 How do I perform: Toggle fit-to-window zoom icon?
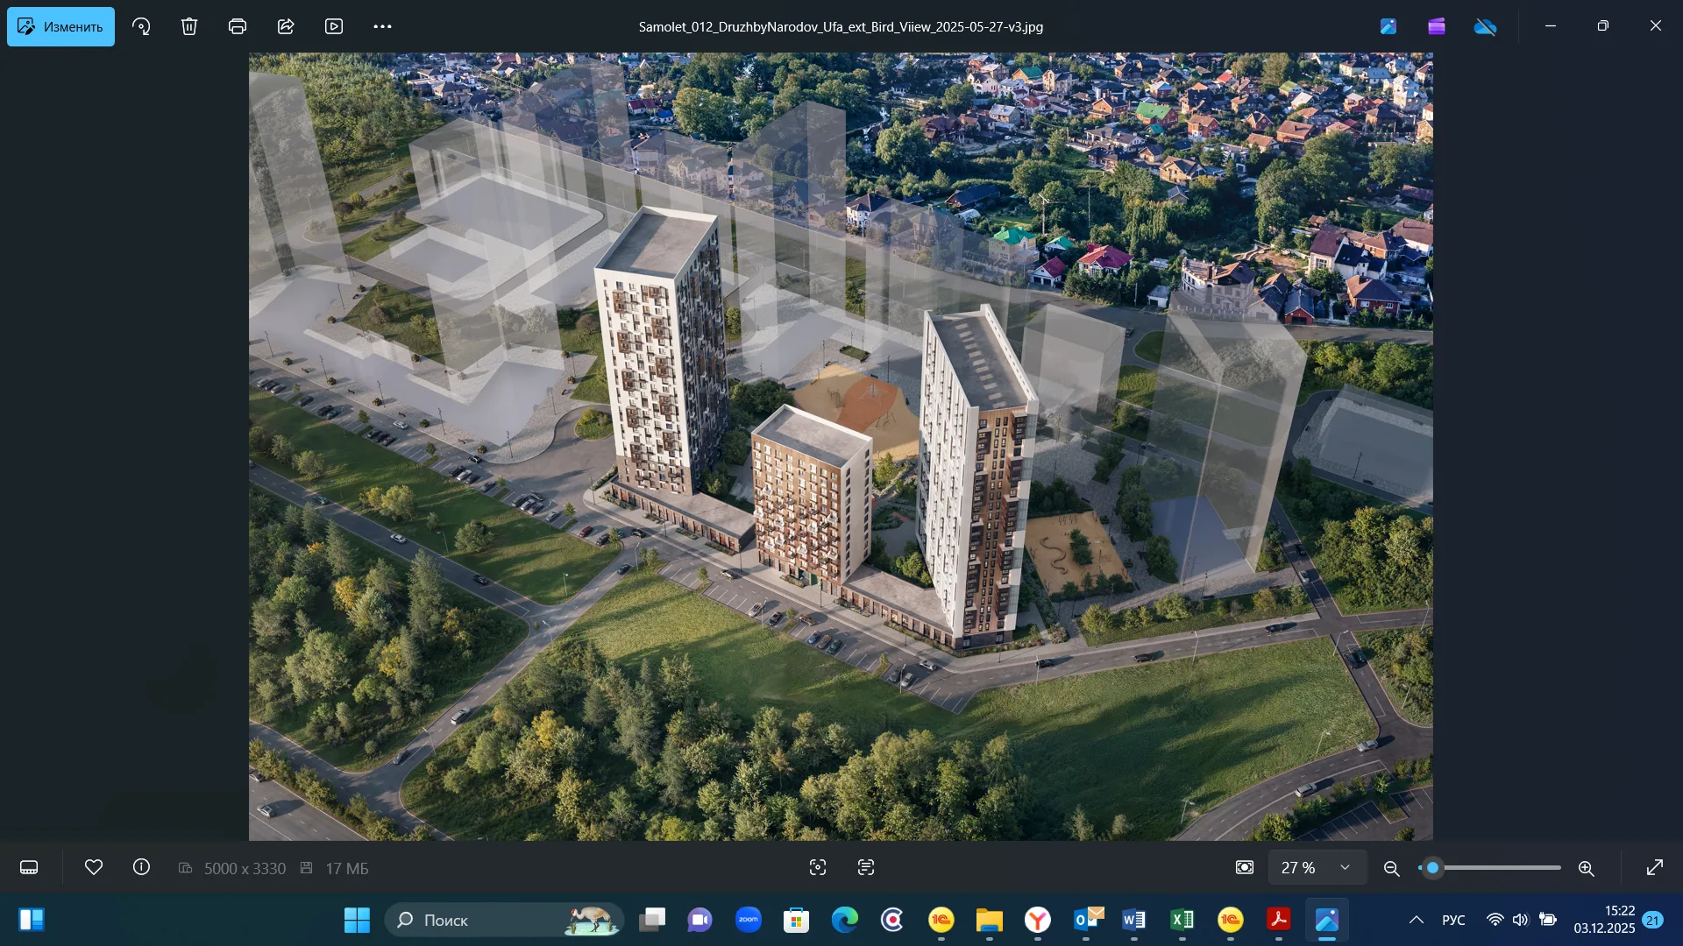point(1245,868)
